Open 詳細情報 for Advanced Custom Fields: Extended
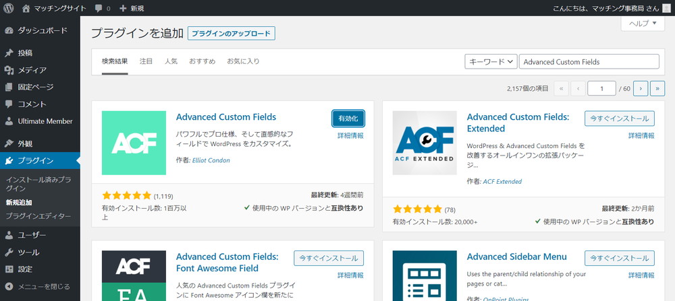 point(641,136)
